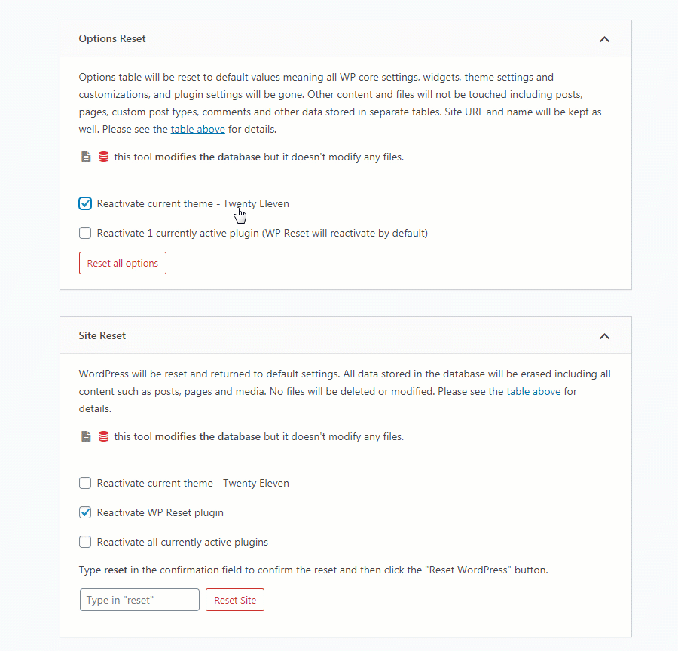678x651 pixels.
Task: Click the Reset all options button
Action: coord(123,263)
